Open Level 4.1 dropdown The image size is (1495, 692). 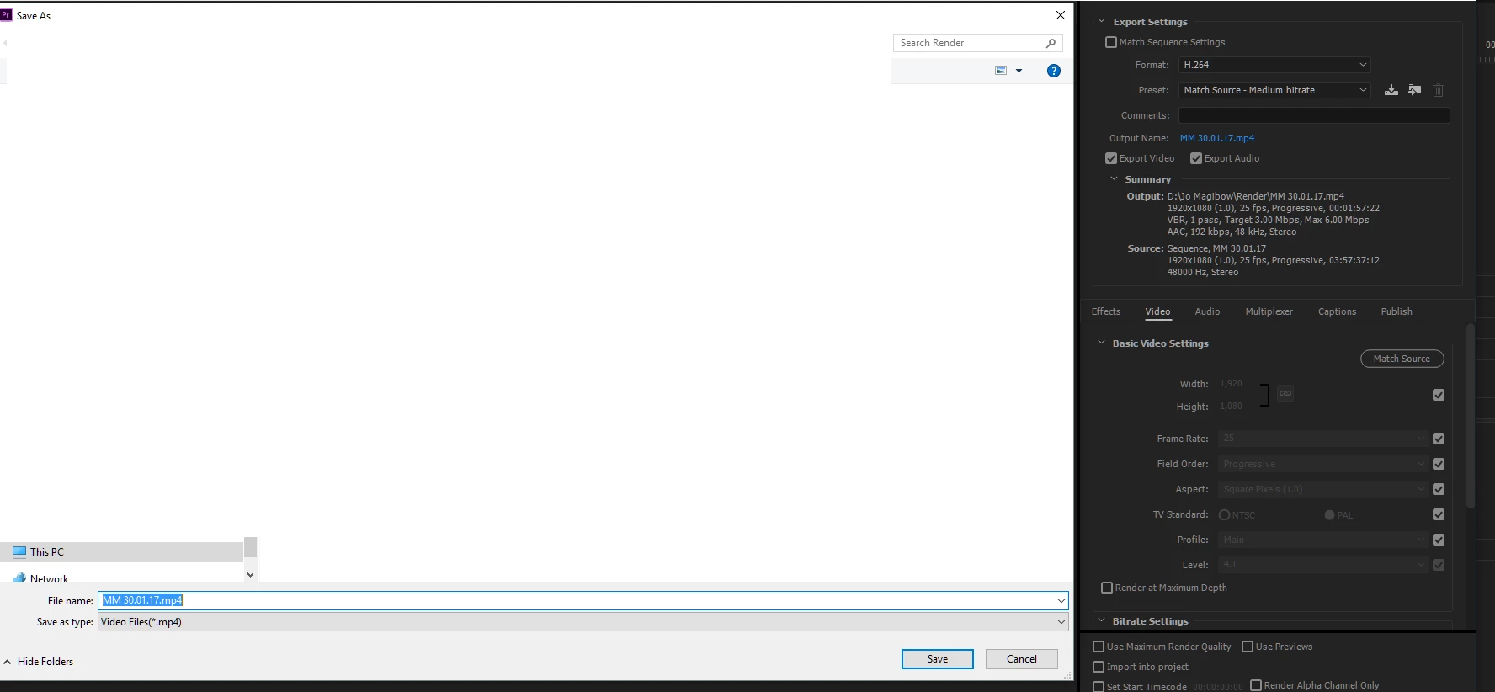[x=1323, y=565]
